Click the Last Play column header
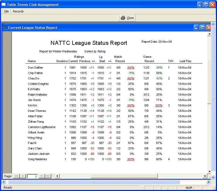This screenshot has height=191, width=217. click(x=185, y=61)
